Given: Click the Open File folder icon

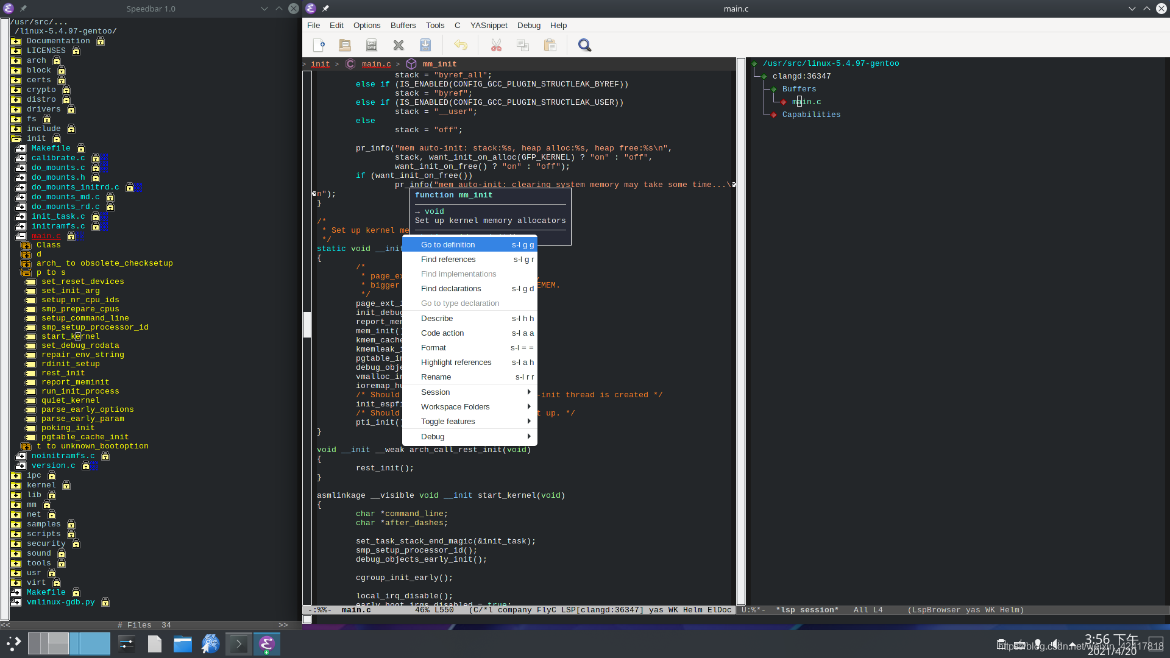Looking at the screenshot, I should point(345,45).
